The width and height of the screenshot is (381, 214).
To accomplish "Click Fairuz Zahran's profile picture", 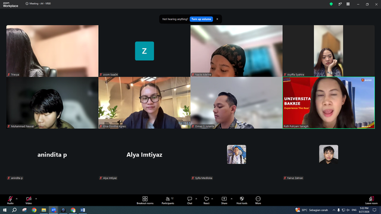I will [x=329, y=155].
